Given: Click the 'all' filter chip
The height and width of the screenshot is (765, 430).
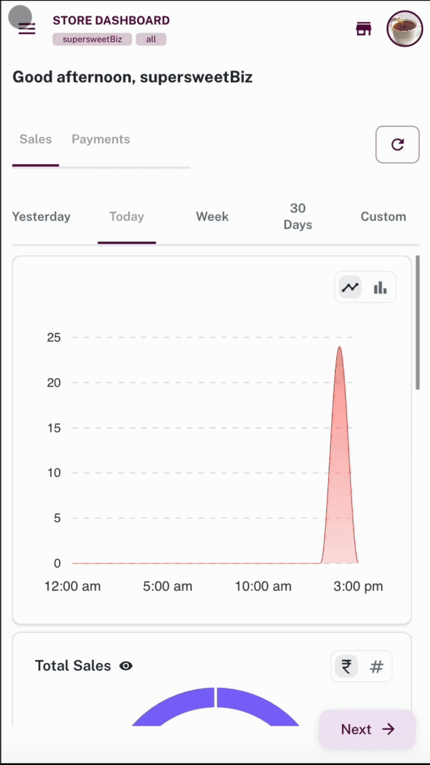Looking at the screenshot, I should [151, 39].
